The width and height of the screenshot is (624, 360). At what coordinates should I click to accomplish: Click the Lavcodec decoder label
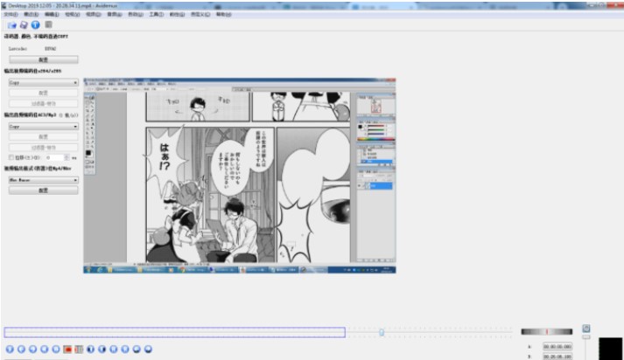click(18, 49)
